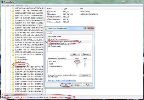Confirm permissions with OK
Viewport: 144px width, 100px height.
point(66,85)
